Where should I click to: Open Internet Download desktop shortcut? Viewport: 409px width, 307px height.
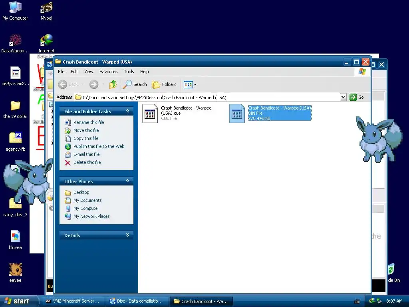click(46, 44)
